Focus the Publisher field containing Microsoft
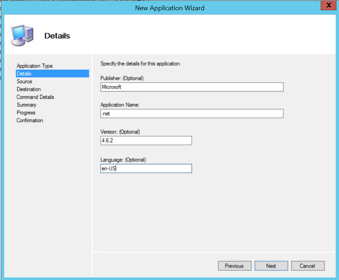The image size is (339, 280). pyautogui.click(x=192, y=87)
